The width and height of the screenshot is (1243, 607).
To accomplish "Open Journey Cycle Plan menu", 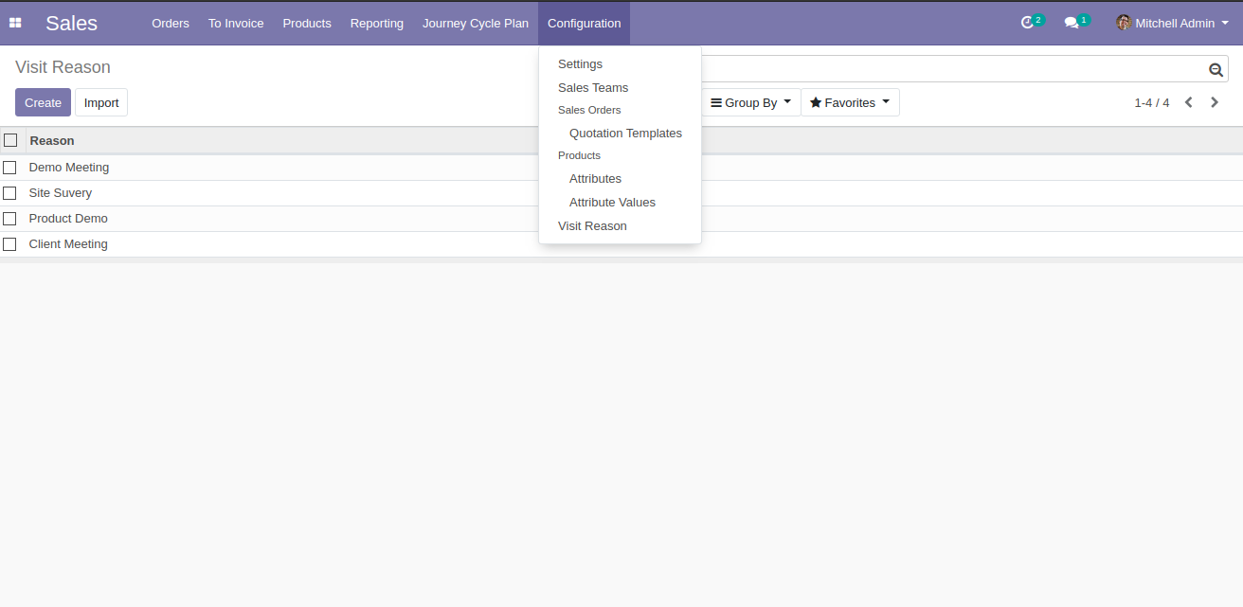I will pos(476,23).
